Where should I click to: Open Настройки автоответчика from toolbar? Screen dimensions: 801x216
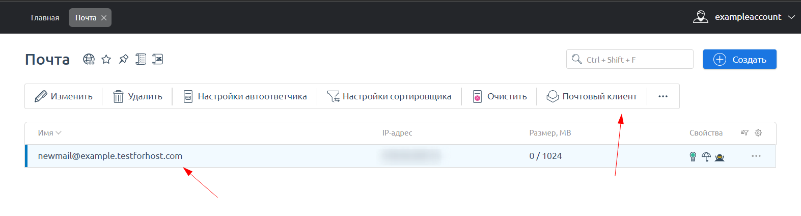pos(245,96)
